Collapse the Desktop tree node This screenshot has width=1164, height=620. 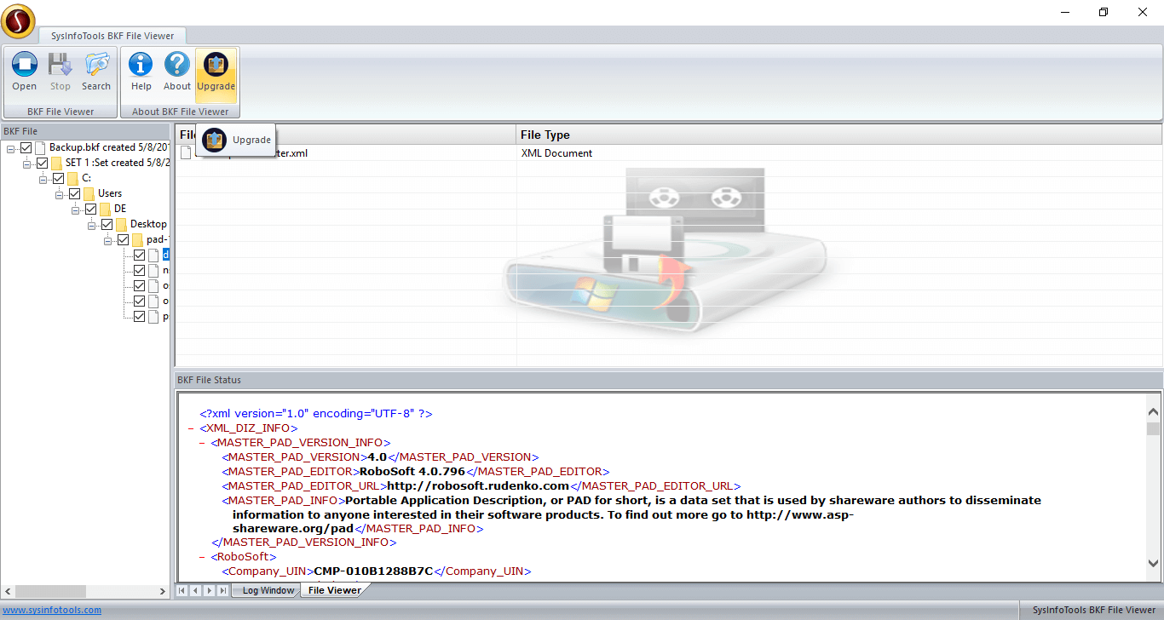tap(92, 225)
